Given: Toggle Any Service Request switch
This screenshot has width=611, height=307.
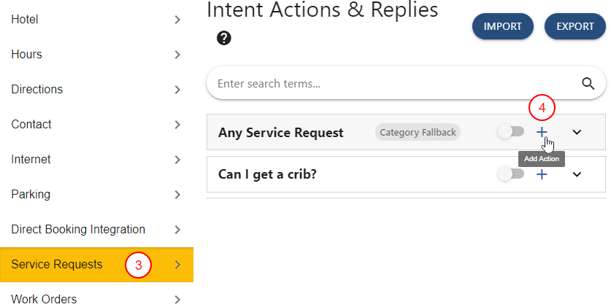Looking at the screenshot, I should [510, 132].
